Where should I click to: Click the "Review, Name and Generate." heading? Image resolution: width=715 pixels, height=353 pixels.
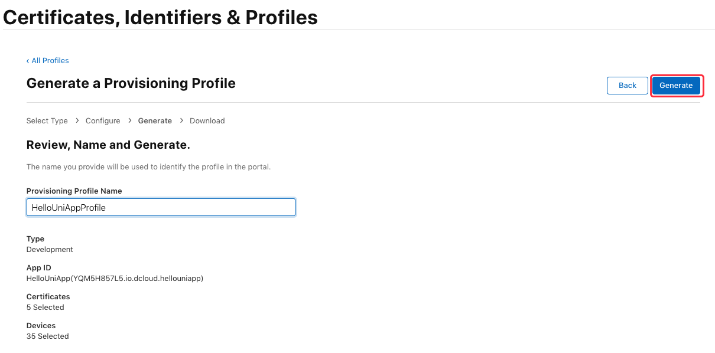[108, 145]
